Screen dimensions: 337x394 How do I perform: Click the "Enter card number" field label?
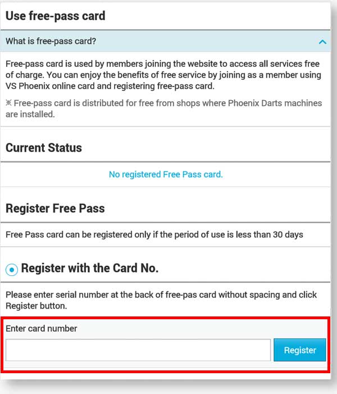(42, 328)
